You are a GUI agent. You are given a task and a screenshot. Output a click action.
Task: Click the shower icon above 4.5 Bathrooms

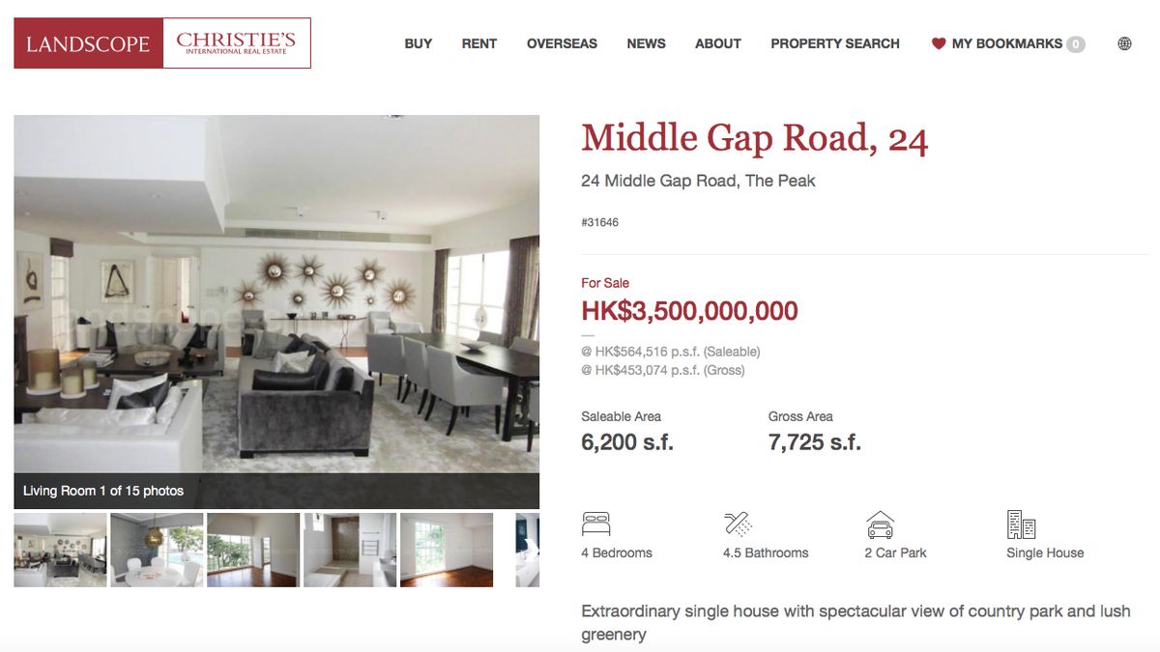(x=739, y=524)
